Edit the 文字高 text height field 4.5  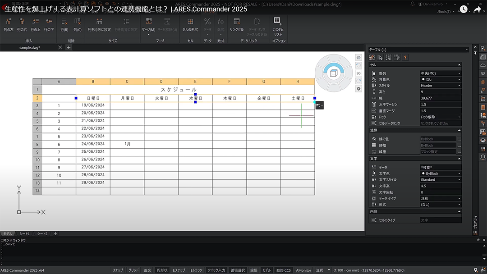(441, 186)
